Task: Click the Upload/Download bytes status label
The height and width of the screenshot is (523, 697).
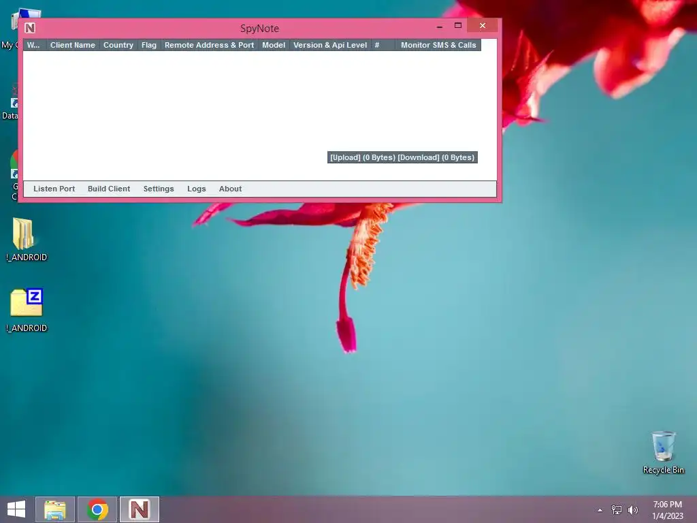Action: pyautogui.click(x=402, y=157)
